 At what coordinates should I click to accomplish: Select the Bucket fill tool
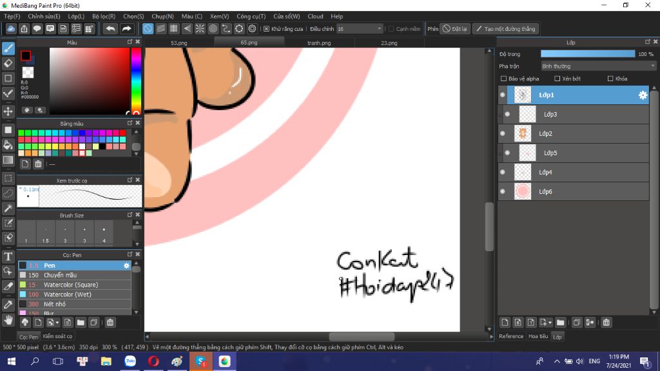8,145
